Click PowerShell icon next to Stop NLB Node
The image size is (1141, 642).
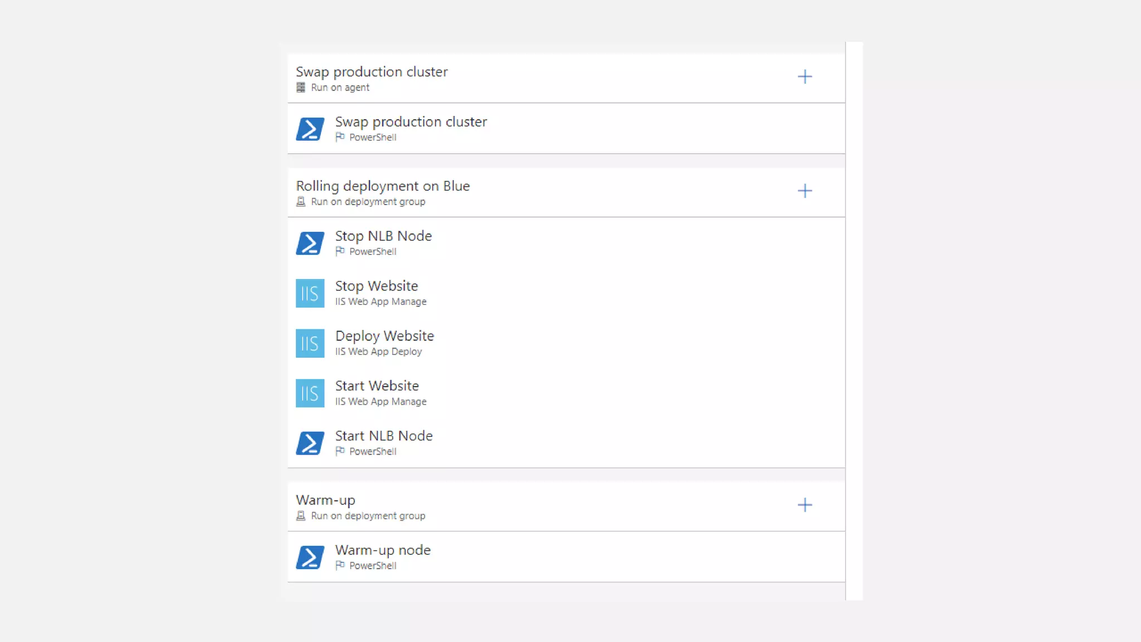coord(310,243)
